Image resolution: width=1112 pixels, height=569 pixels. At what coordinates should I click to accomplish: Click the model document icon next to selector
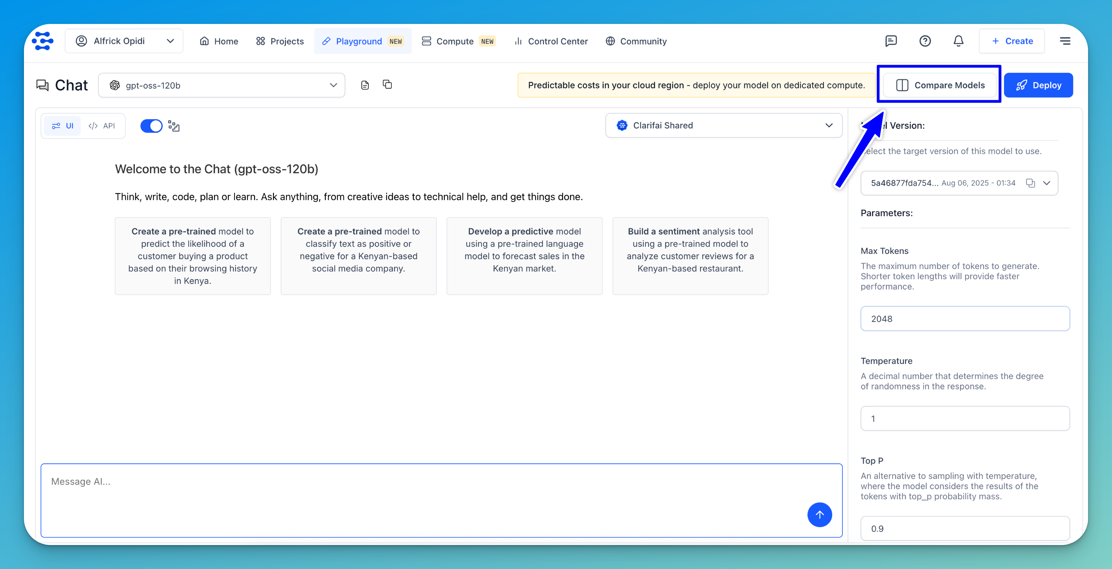click(x=365, y=85)
